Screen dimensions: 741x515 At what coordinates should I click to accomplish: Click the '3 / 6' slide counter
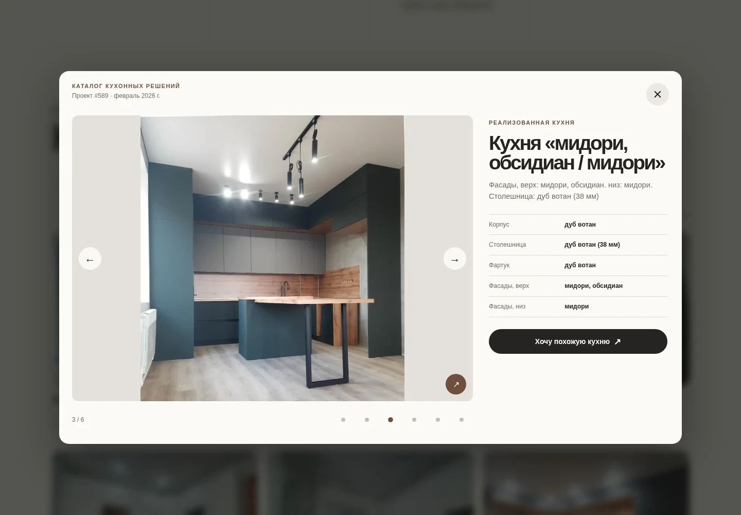[78, 420]
